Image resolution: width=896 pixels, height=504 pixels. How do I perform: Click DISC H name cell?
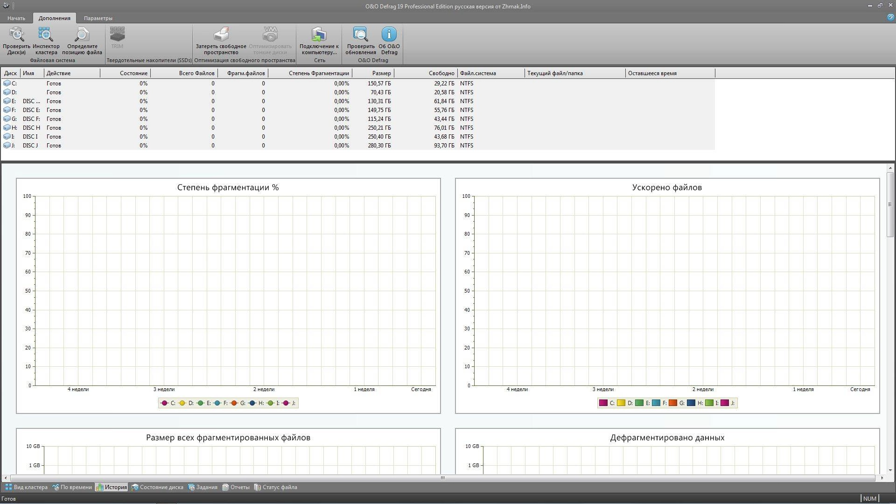[31, 128]
